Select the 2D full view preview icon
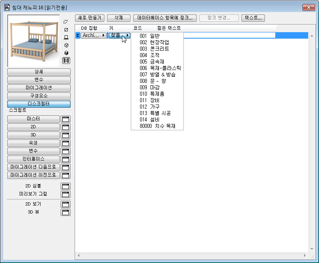This screenshot has width=319, height=263. (66, 30)
